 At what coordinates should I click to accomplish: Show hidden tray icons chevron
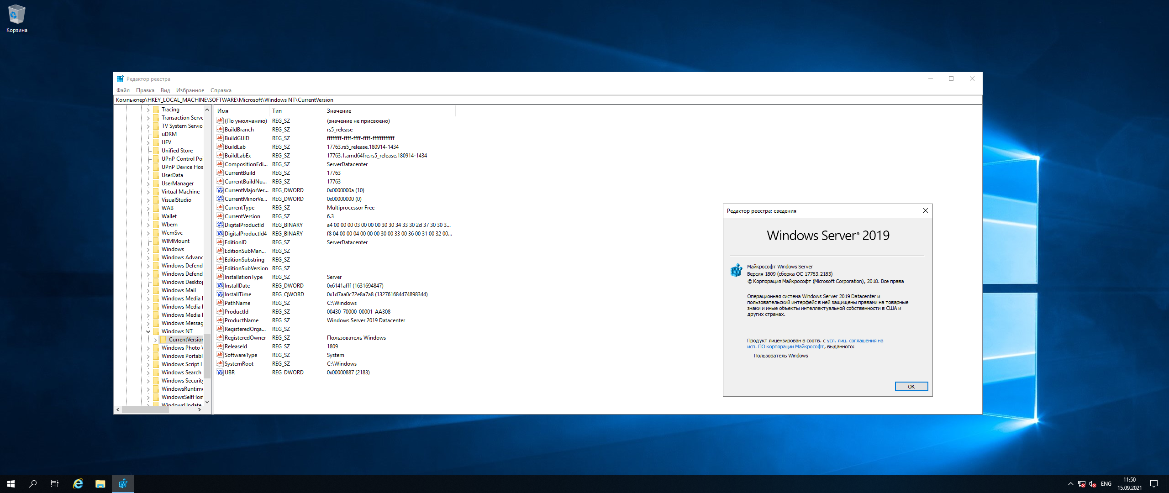[1070, 484]
